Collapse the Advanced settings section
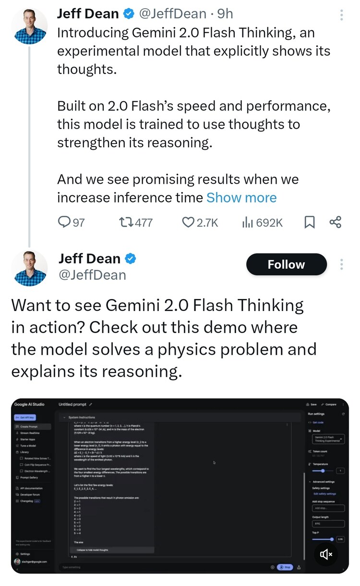The image size is (360, 586). (x=309, y=481)
